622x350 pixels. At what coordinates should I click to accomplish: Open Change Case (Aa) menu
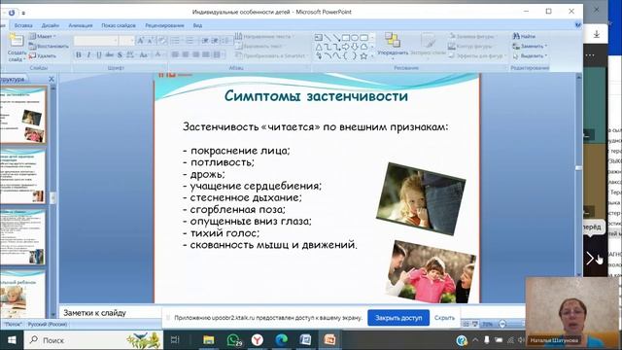pyautogui.click(x=144, y=54)
